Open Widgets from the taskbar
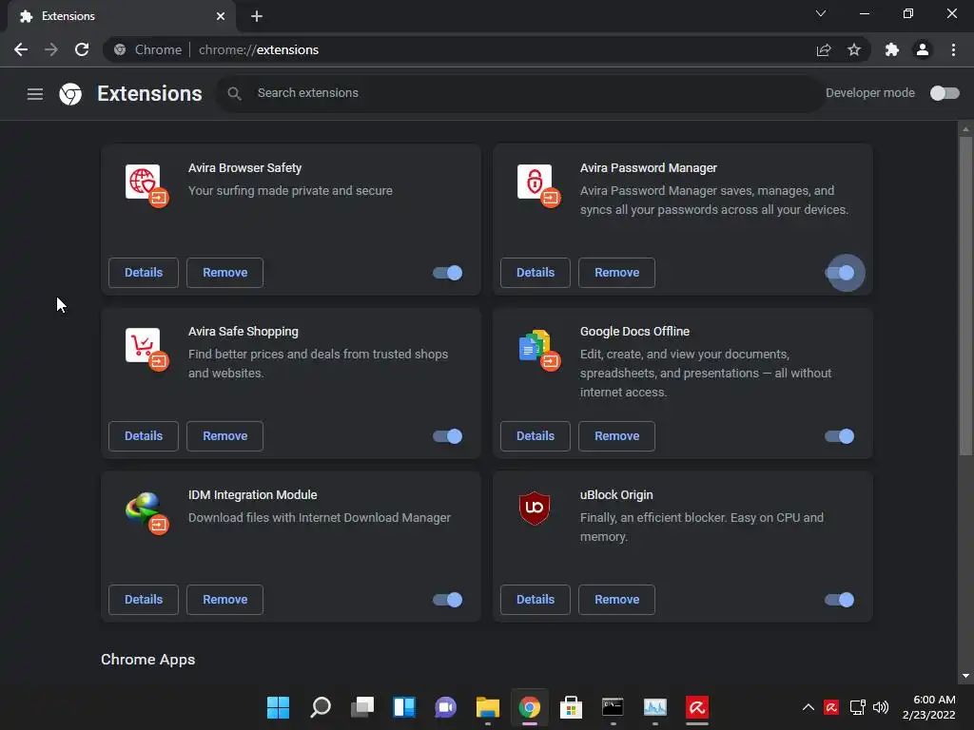974x730 pixels. (404, 707)
